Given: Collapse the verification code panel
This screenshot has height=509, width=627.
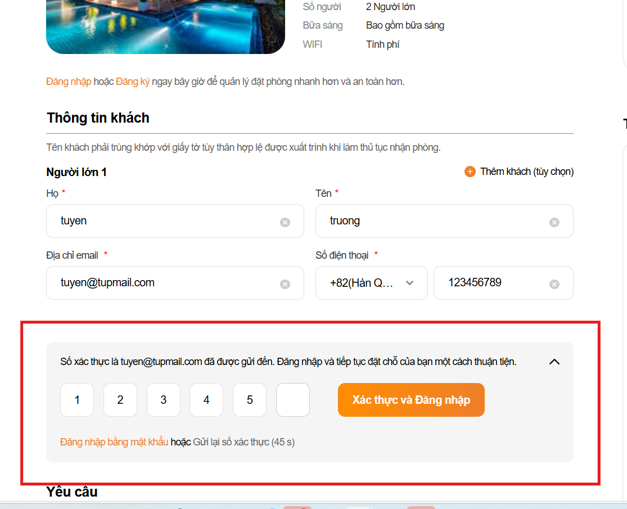Looking at the screenshot, I should [554, 362].
